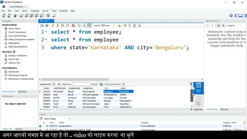The height and width of the screenshot is (139, 247).
Task: Open Limit to 1000 rows dropdown
Action: (104, 25)
